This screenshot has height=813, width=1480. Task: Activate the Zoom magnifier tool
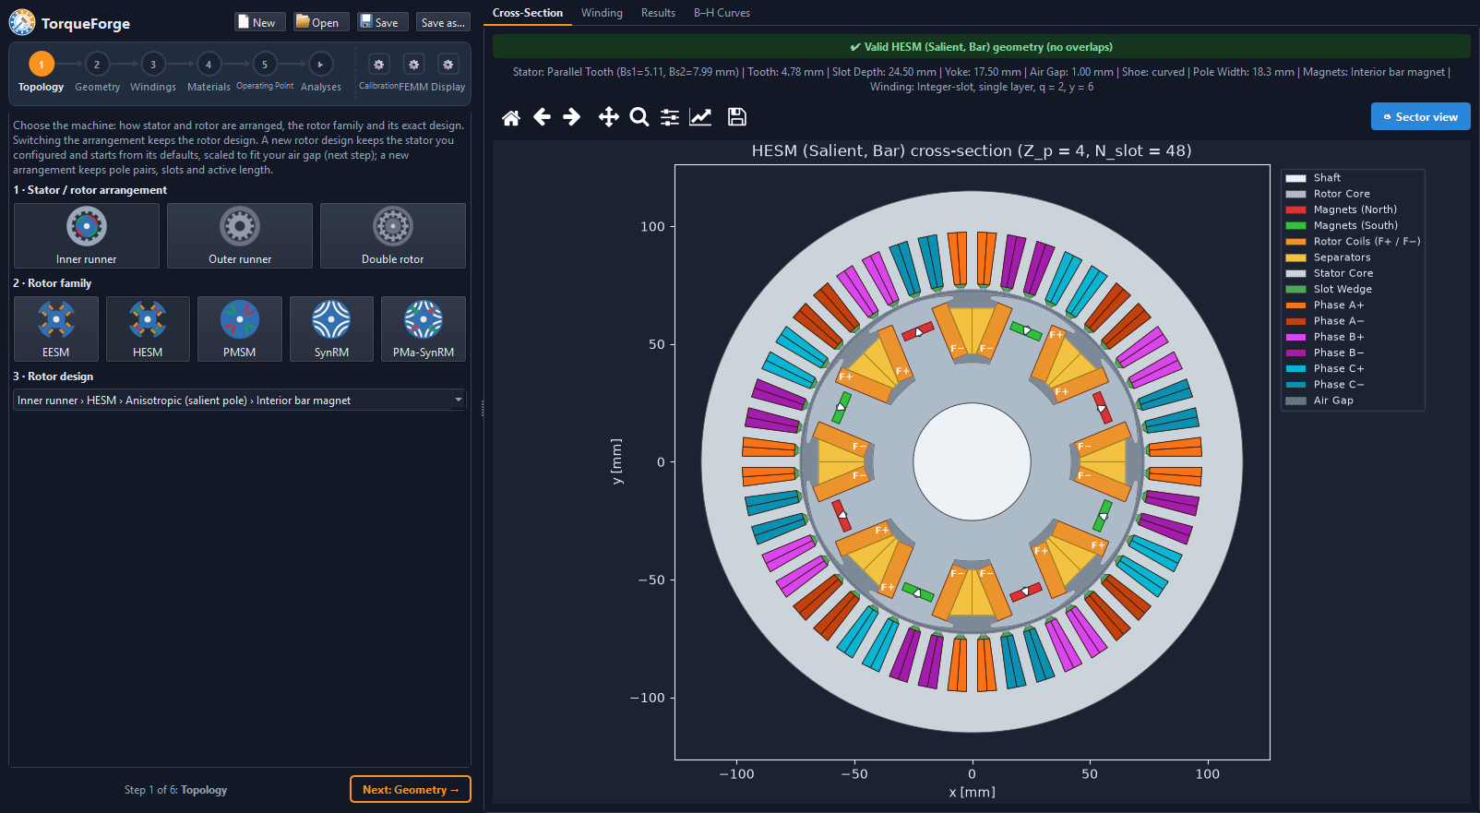click(x=639, y=117)
